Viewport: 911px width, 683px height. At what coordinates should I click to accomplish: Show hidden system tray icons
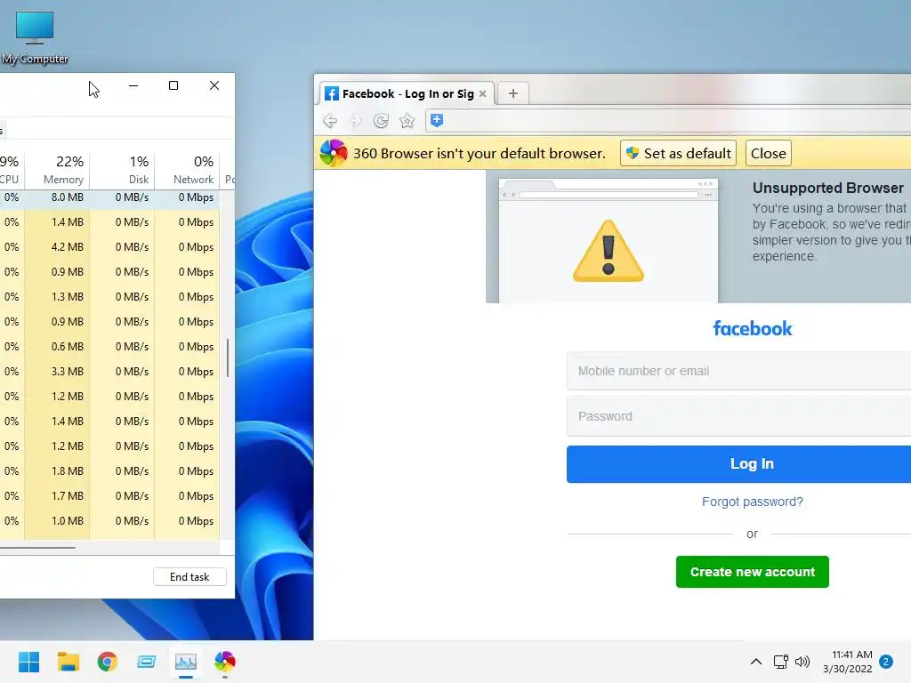[x=756, y=662]
